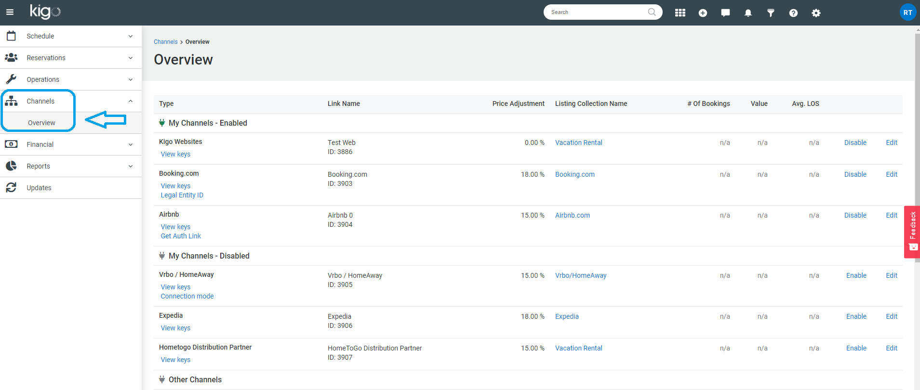The width and height of the screenshot is (920, 390).
Task: View keys for Airbnb
Action: (175, 227)
